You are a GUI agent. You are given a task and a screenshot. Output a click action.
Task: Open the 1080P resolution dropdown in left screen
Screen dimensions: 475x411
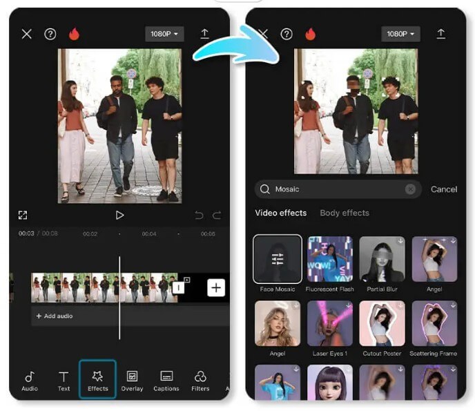(164, 34)
